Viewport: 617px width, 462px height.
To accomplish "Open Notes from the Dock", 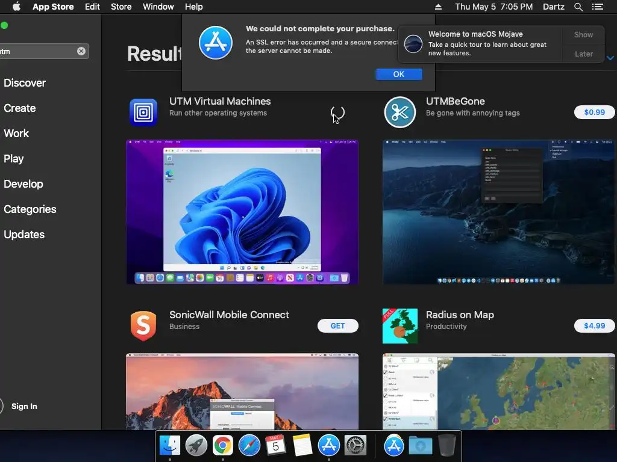I will tap(302, 446).
